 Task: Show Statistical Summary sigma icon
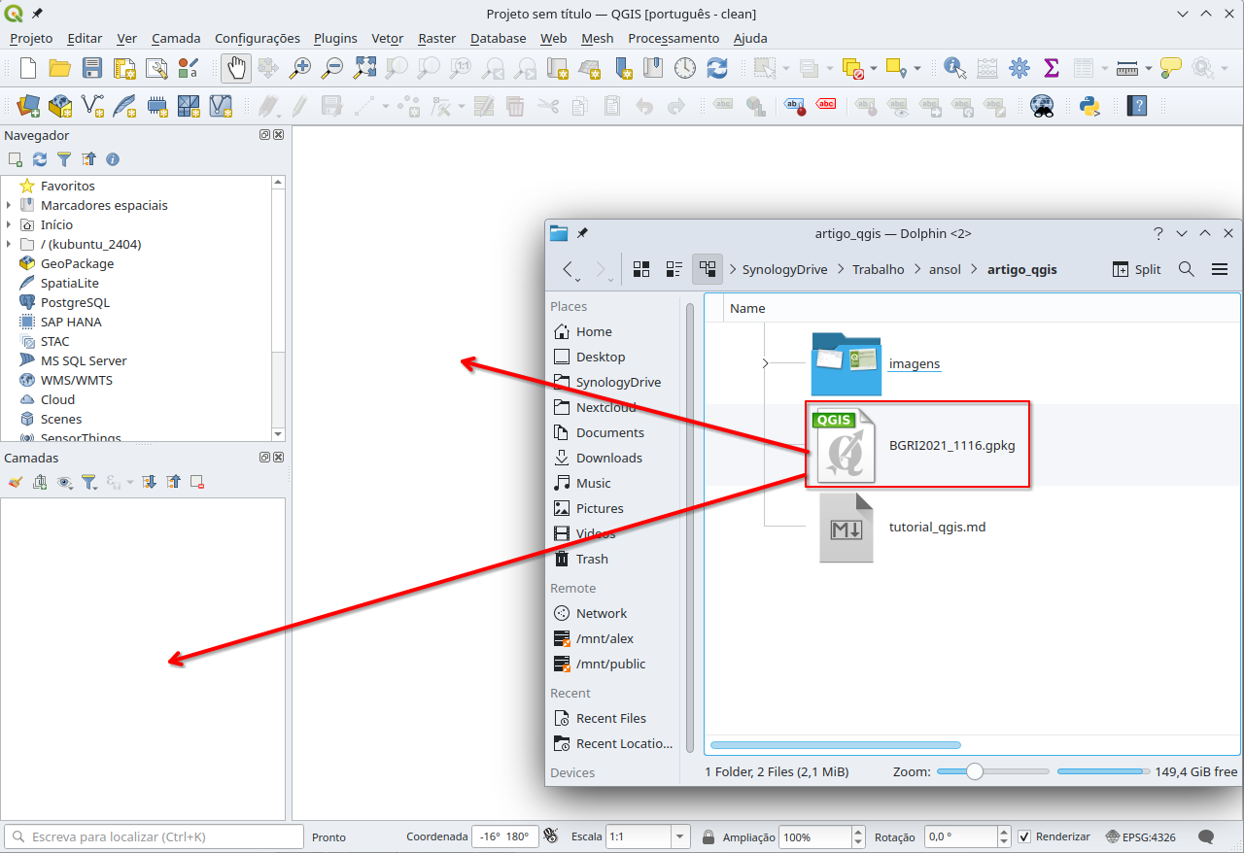coord(1051,68)
